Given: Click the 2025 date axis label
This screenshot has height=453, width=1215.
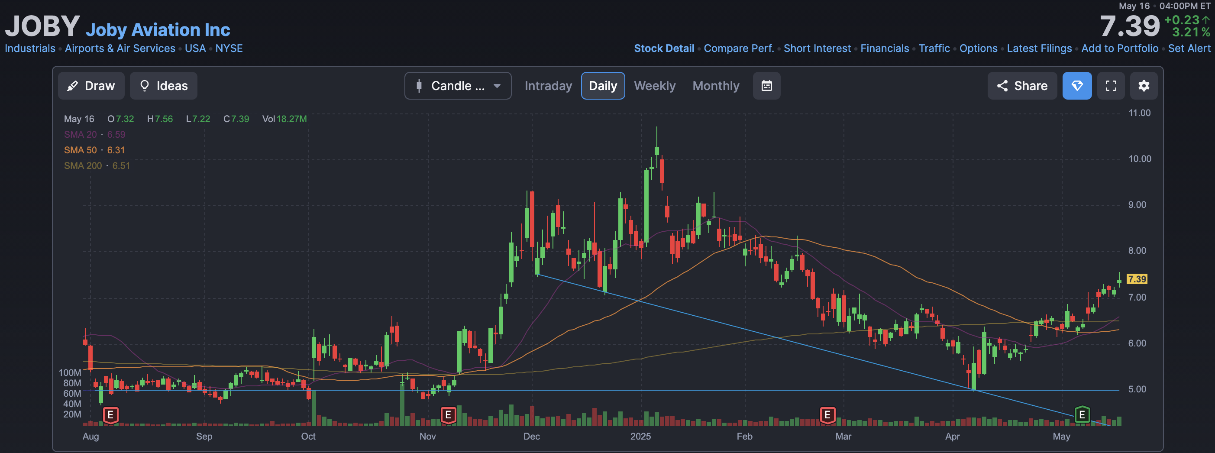Looking at the screenshot, I should pos(640,437).
